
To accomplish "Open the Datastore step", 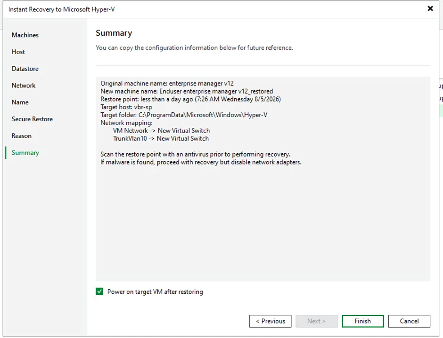I will click(25, 69).
